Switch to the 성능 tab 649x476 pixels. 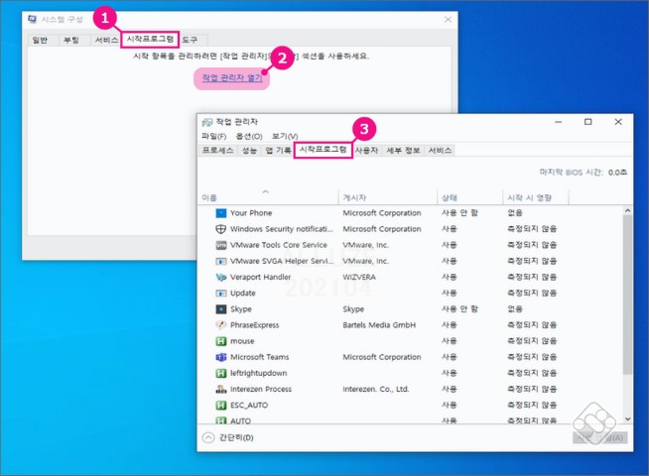point(249,150)
